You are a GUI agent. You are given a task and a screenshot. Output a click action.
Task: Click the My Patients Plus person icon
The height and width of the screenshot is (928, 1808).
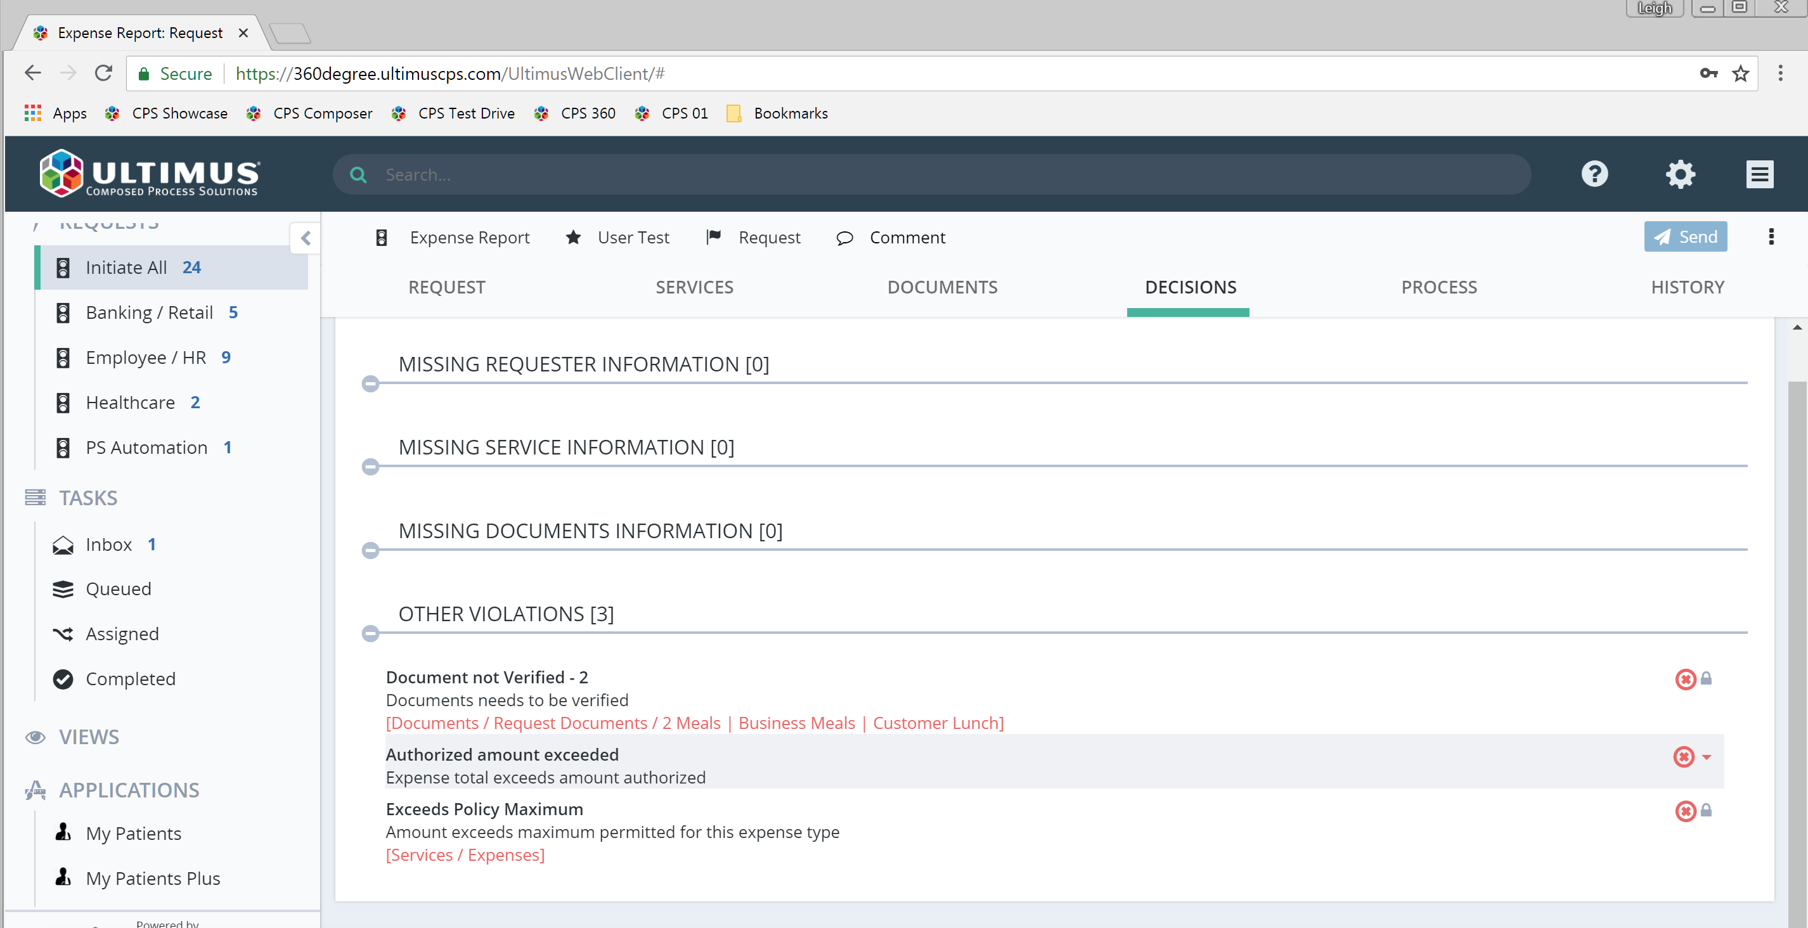[63, 877]
